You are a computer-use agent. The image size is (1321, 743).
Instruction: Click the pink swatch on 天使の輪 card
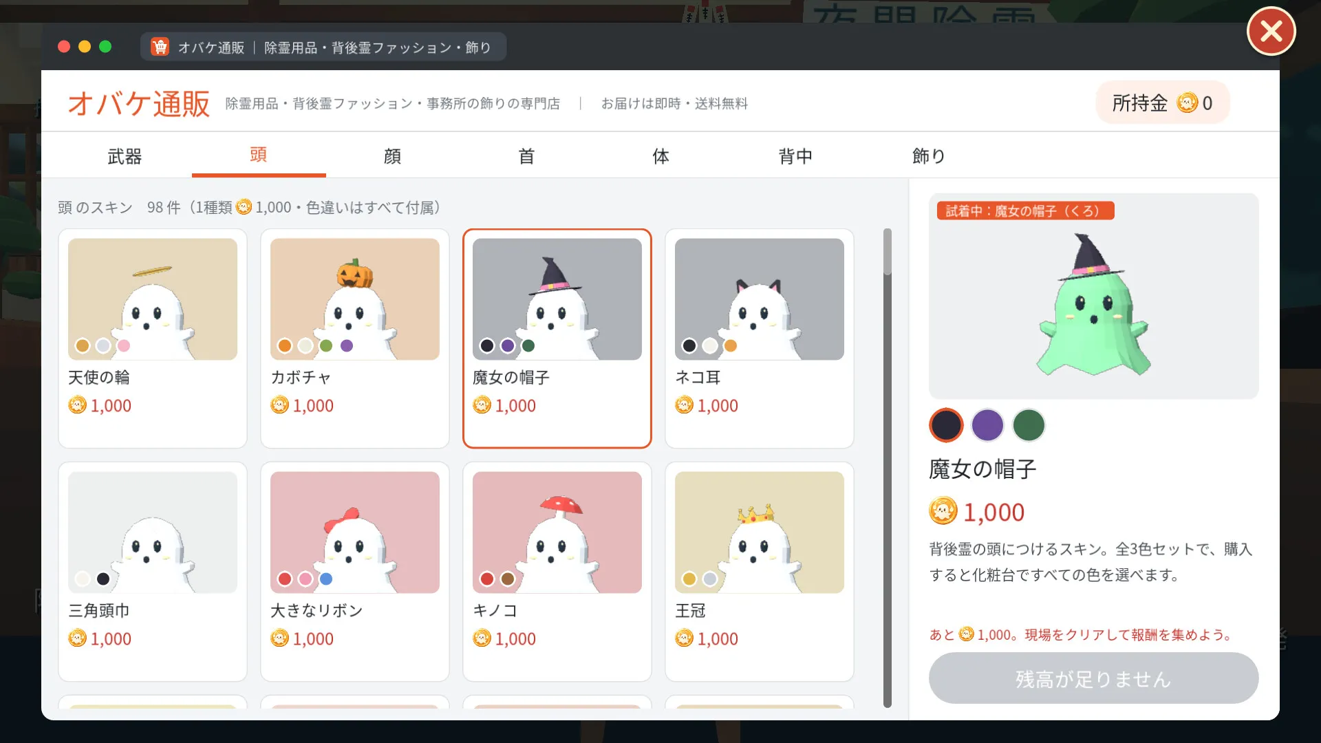click(124, 346)
